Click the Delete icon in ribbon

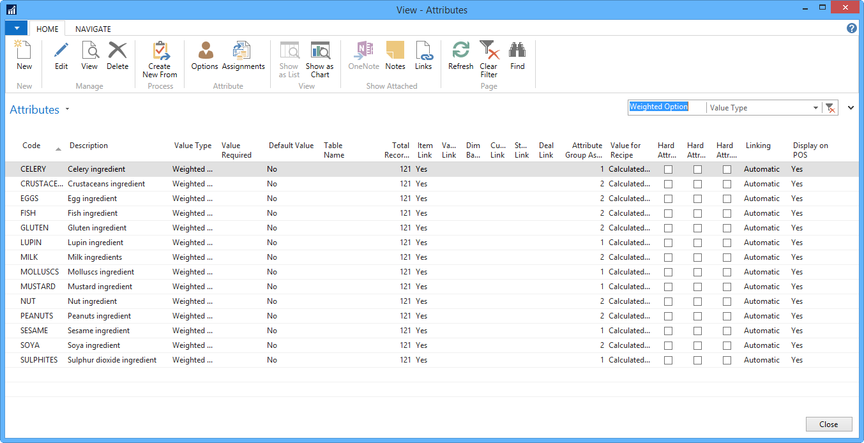point(117,51)
